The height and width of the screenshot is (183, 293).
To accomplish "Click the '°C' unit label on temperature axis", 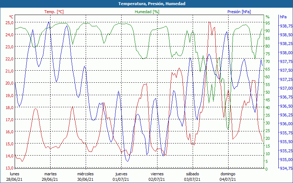I will coord(11,17).
